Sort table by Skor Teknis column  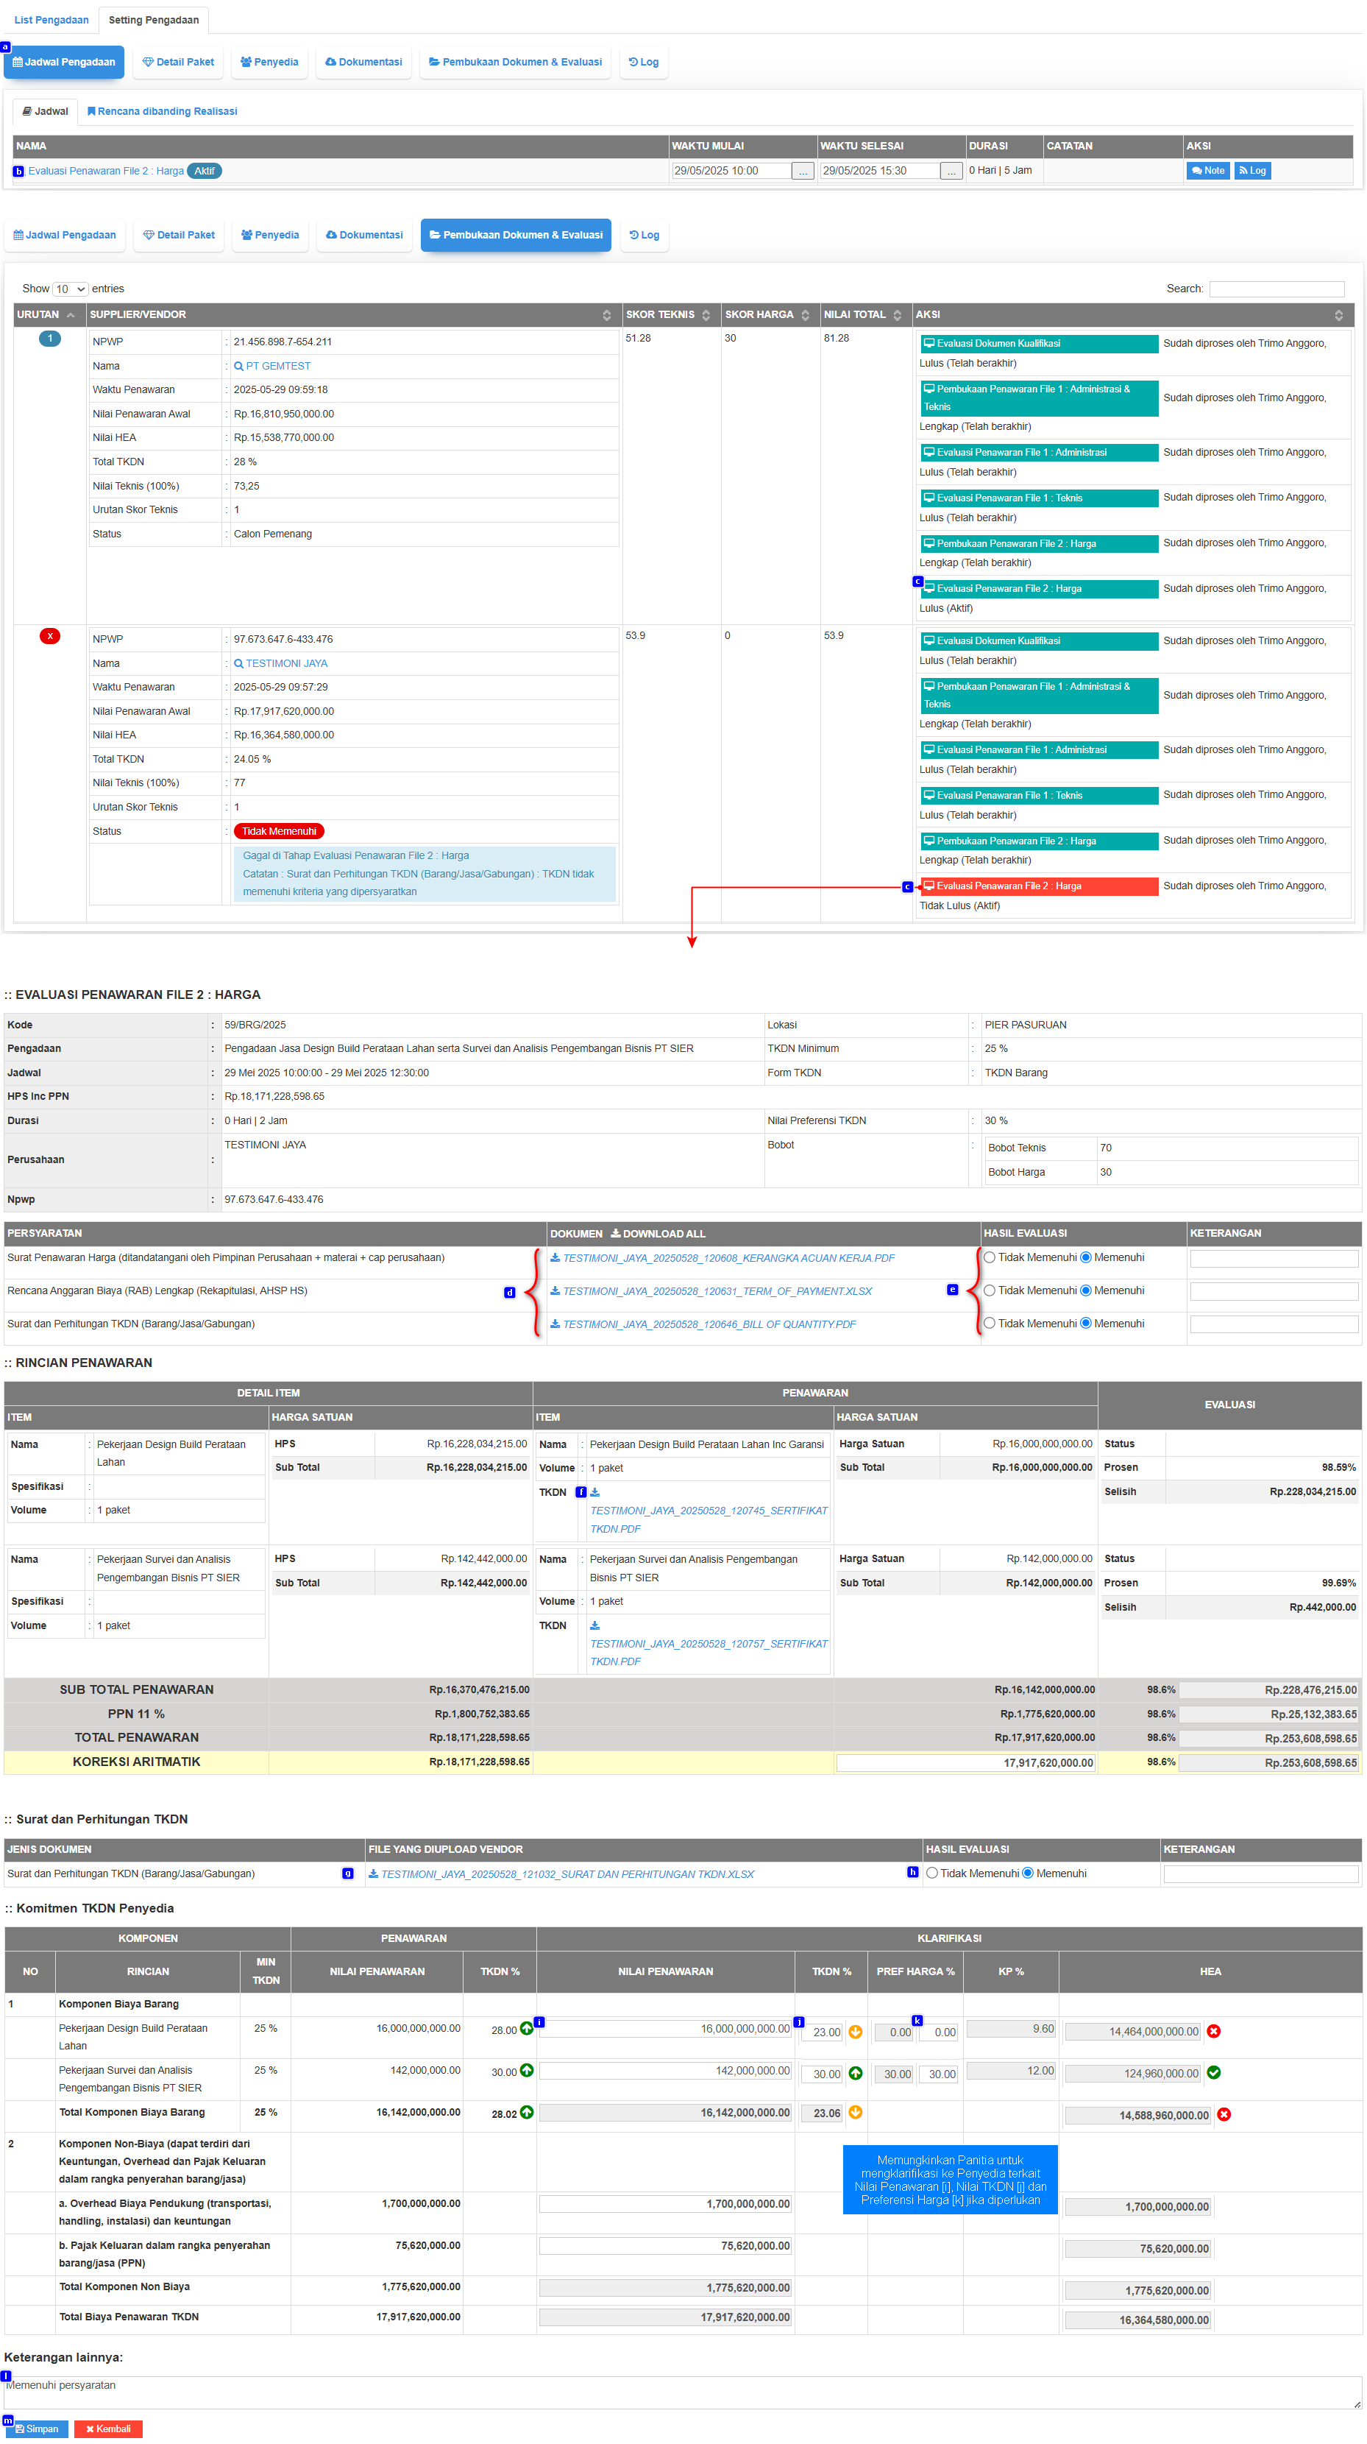tap(706, 316)
